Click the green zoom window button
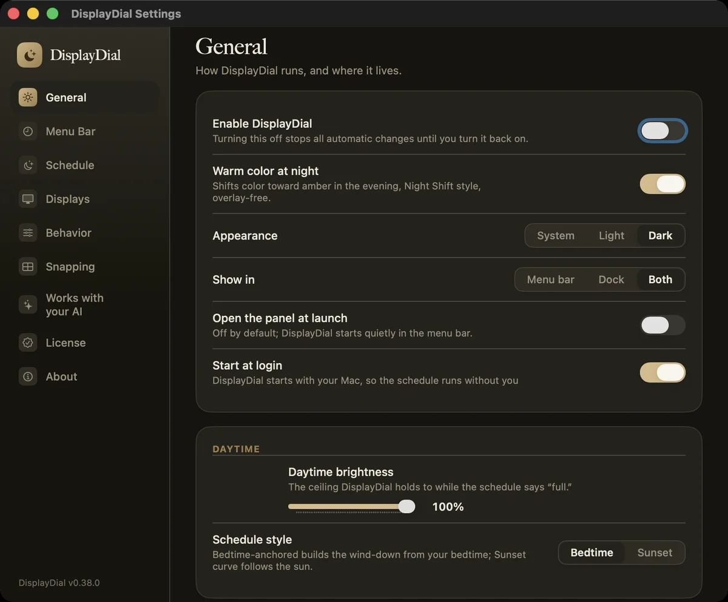Image resolution: width=728 pixels, height=602 pixels. (x=53, y=13)
